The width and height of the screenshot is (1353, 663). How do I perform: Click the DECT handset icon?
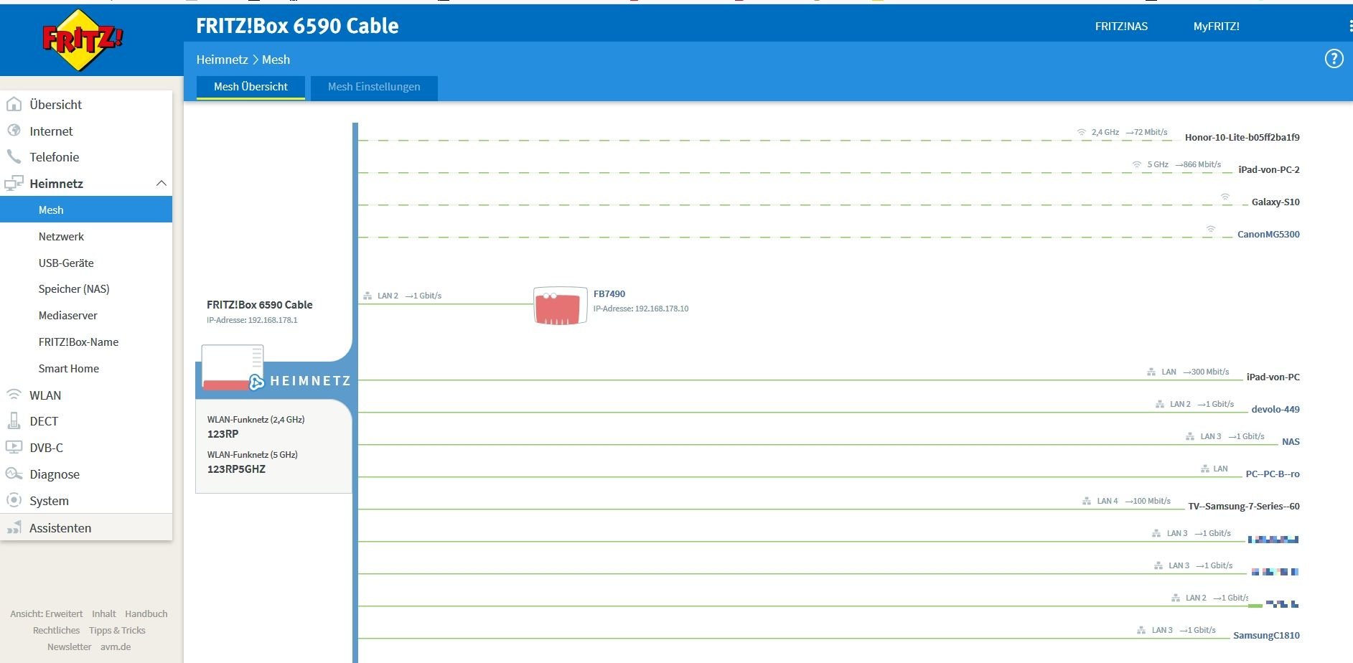click(x=14, y=420)
